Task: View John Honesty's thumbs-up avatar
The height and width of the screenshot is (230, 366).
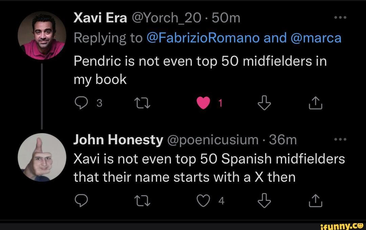Action: coord(42,157)
